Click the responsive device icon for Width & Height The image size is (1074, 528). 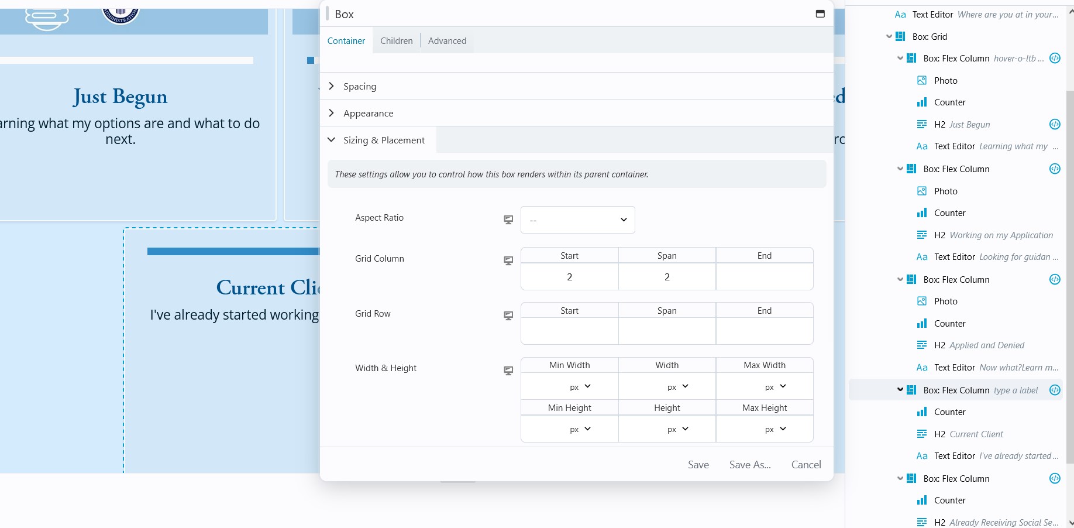(508, 371)
